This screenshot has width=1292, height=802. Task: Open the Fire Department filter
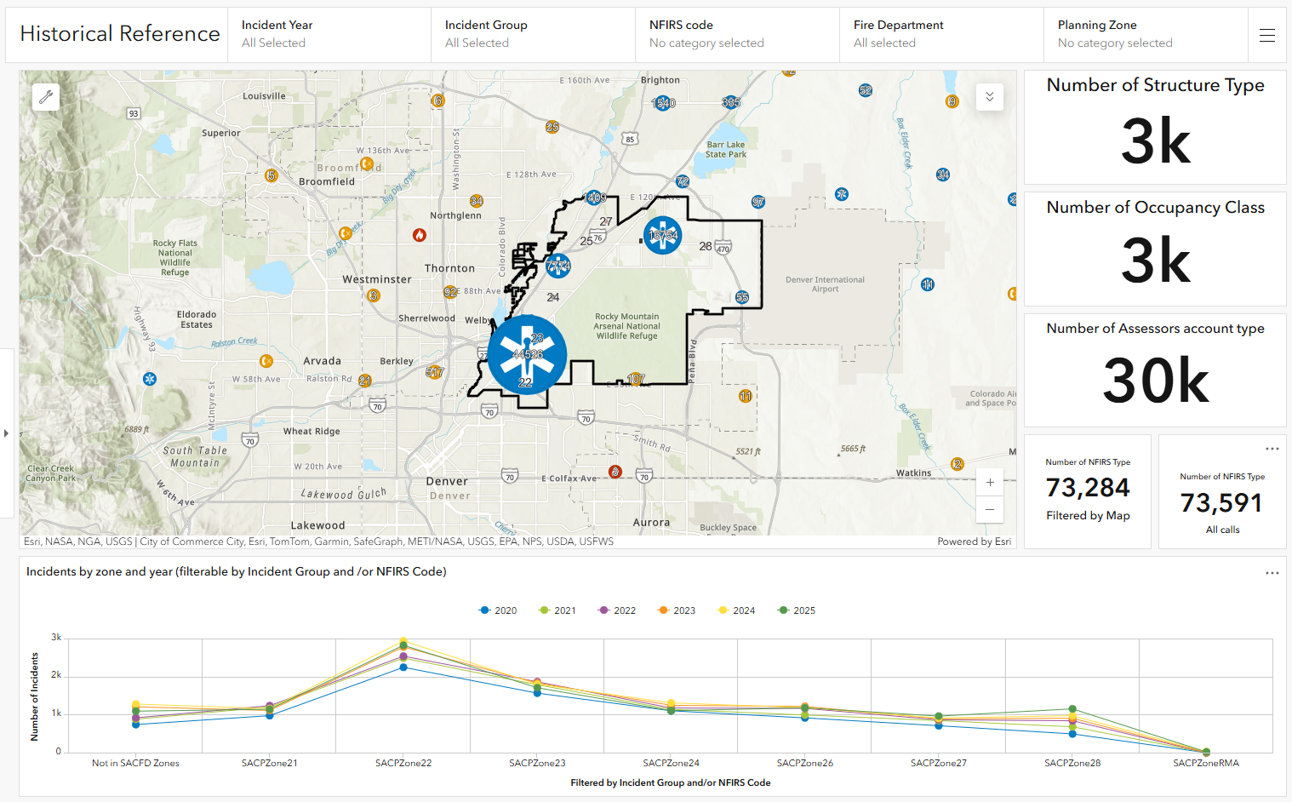941,35
